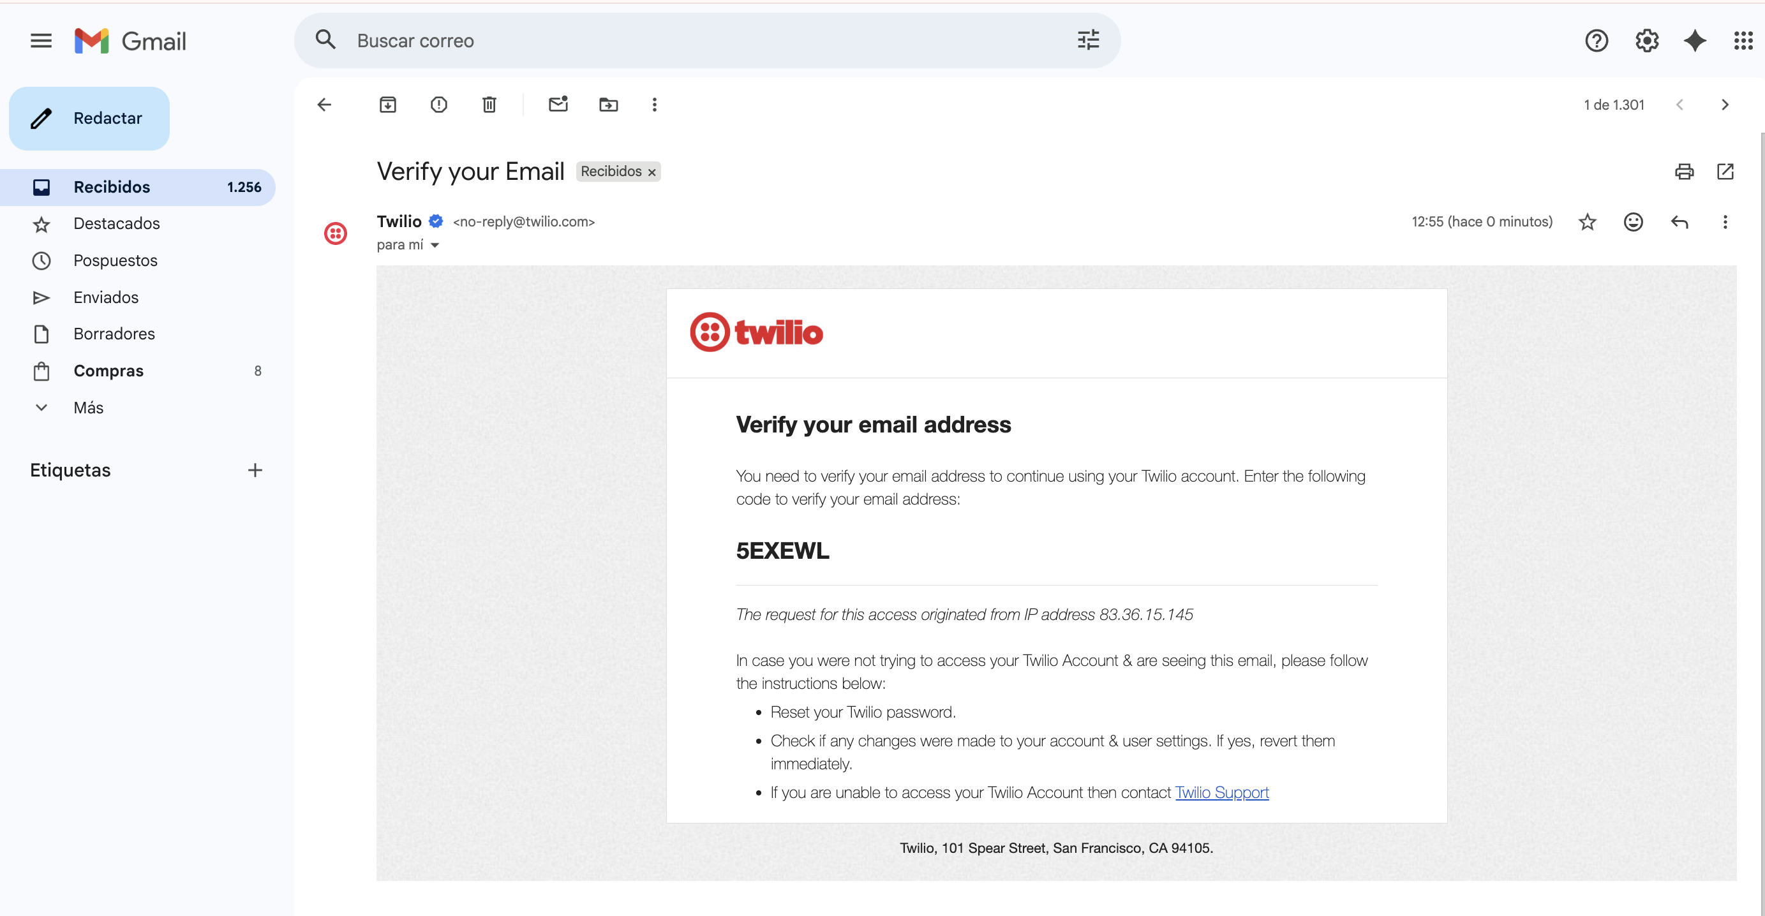Expand recipient details next to para mí
The height and width of the screenshot is (916, 1765).
click(x=435, y=246)
